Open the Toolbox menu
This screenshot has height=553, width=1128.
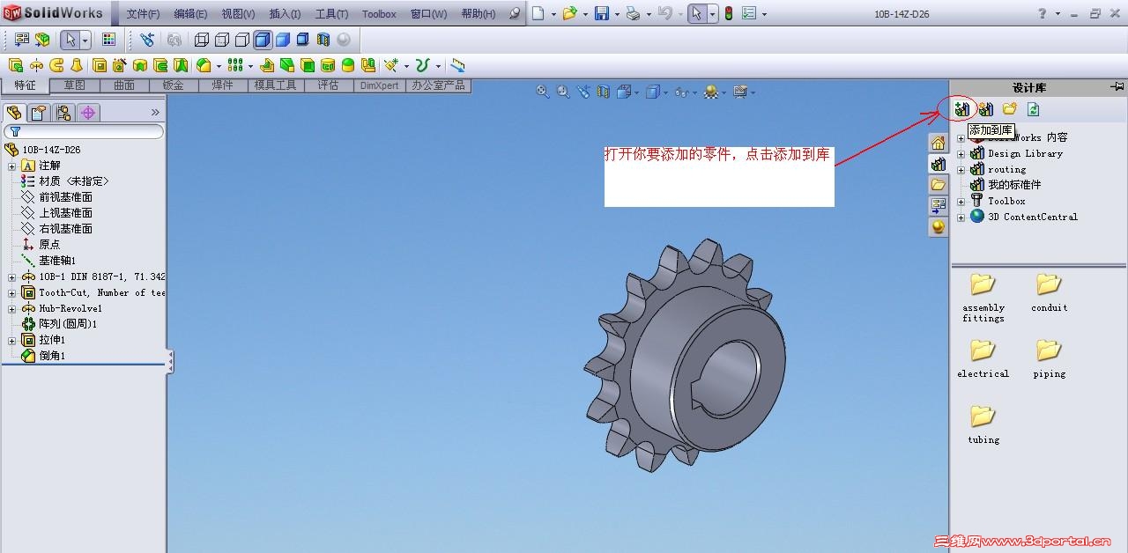click(379, 14)
